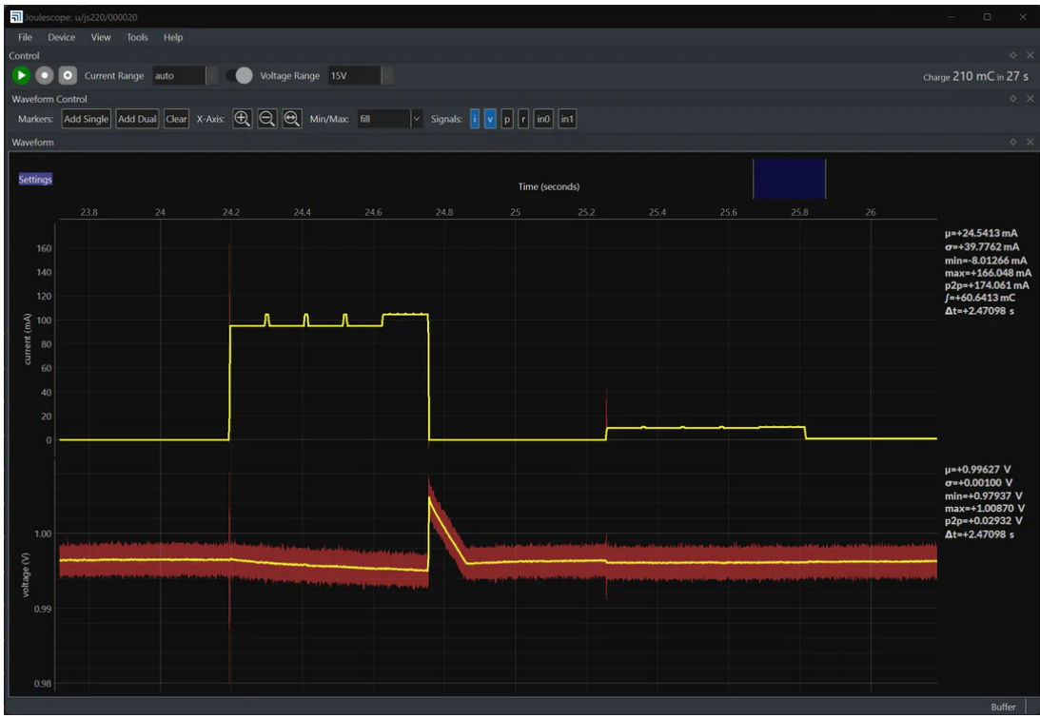
Task: Click the square statistics record button
Action: (x=68, y=75)
